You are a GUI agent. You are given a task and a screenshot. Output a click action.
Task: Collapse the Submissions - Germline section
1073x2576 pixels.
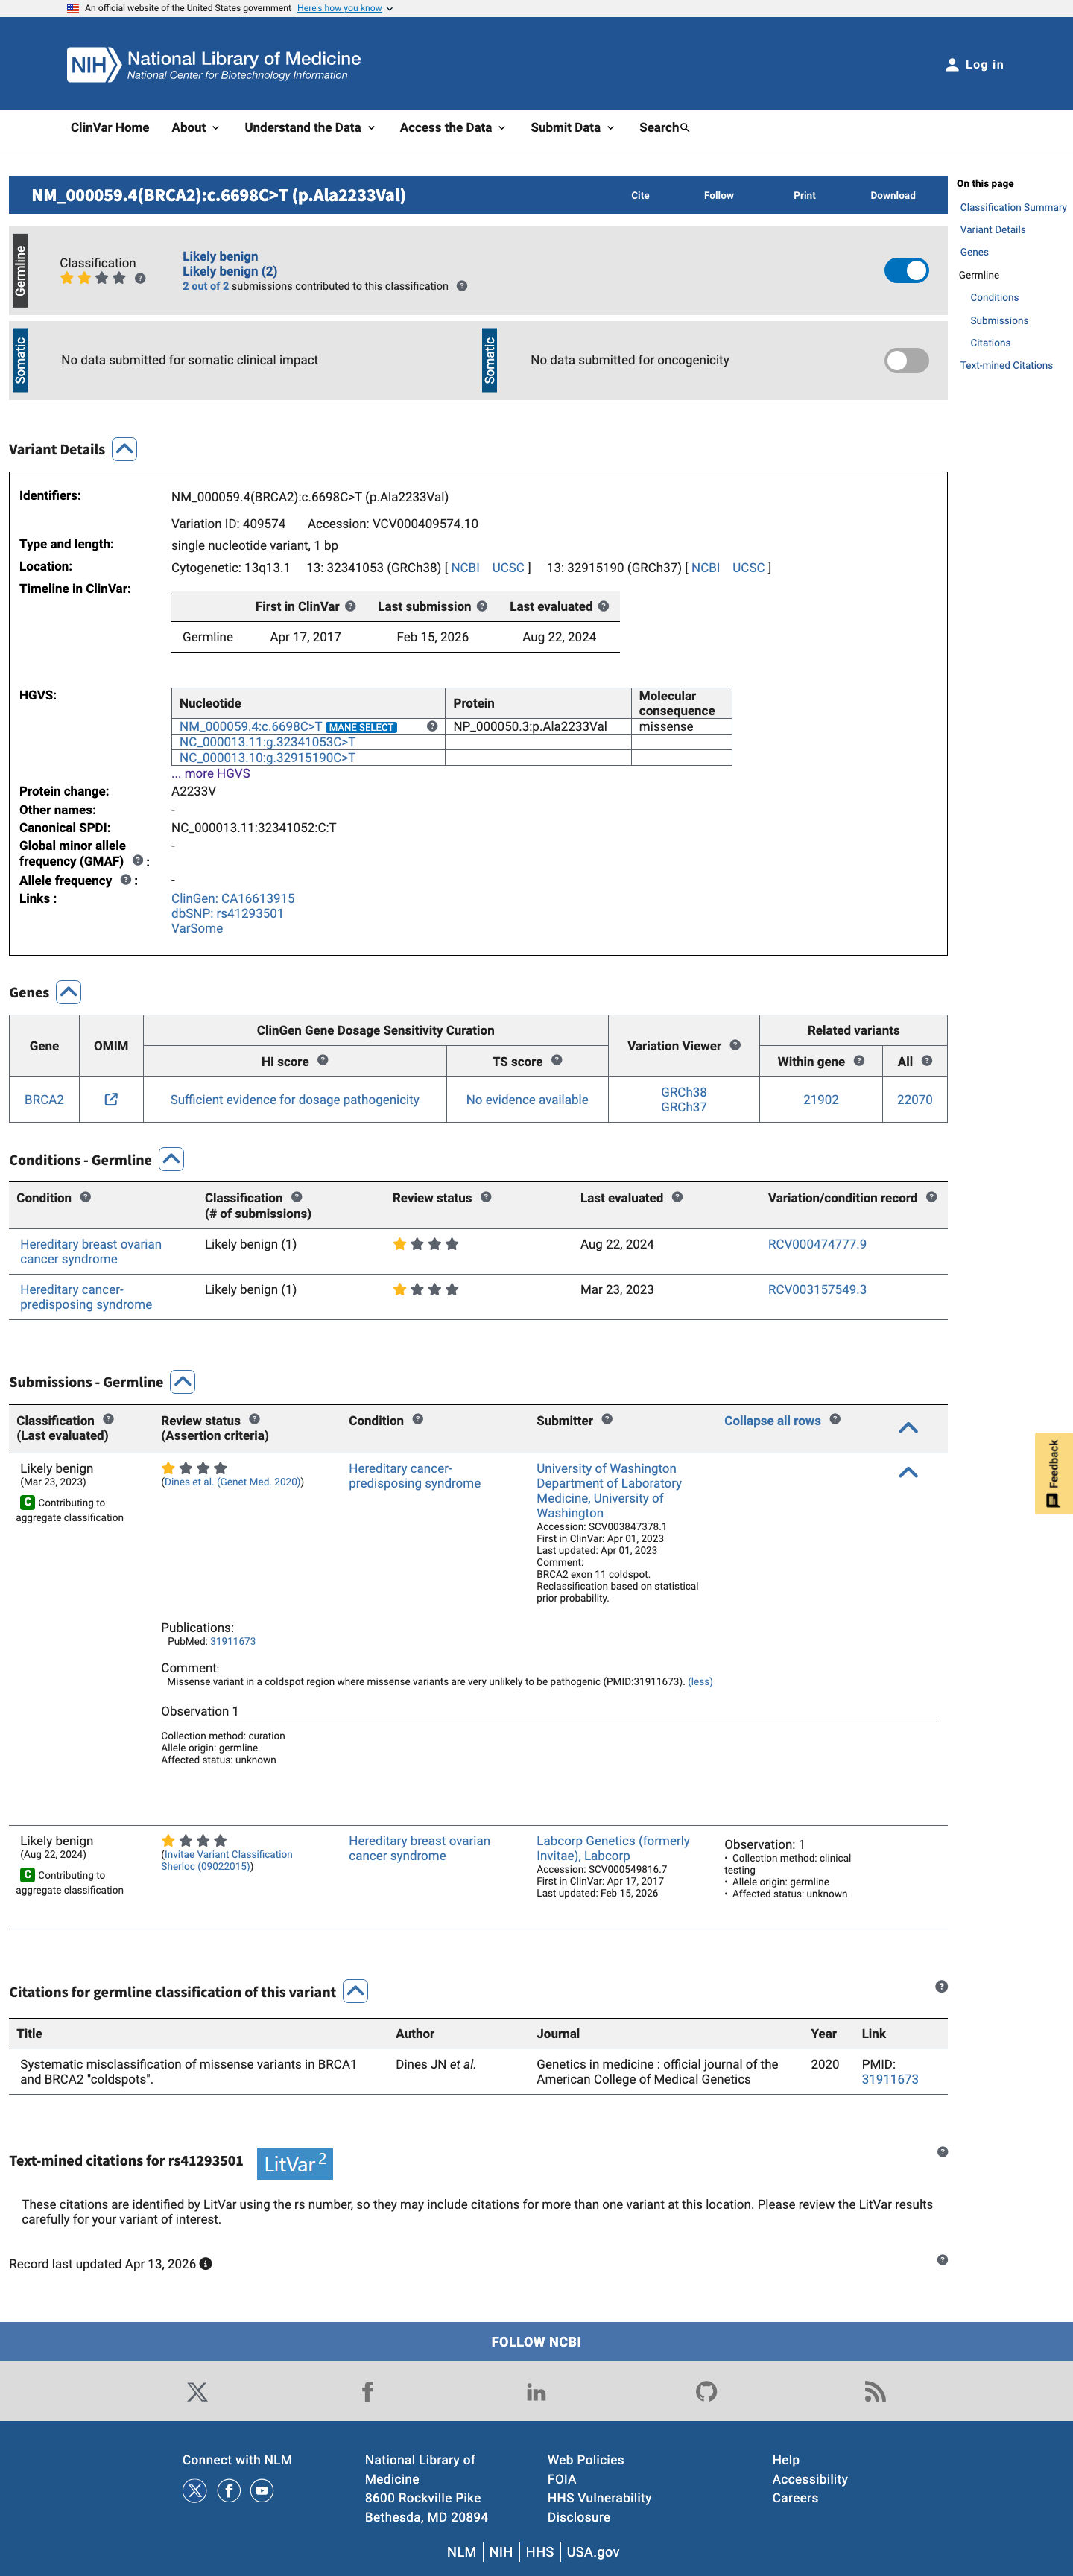click(x=182, y=1382)
